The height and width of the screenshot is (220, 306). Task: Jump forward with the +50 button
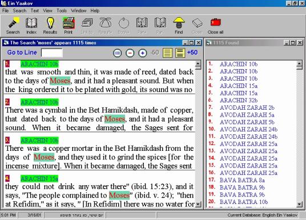coord(192,53)
